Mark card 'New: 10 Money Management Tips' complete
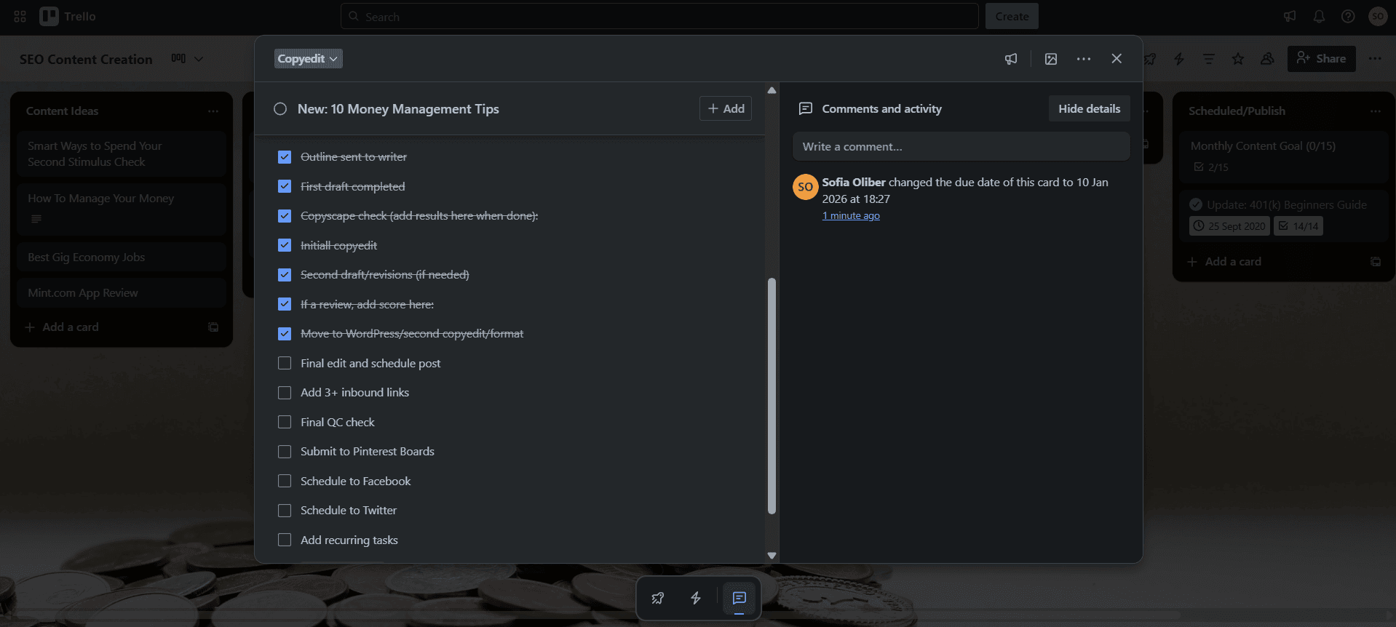The image size is (1396, 627). click(x=280, y=109)
